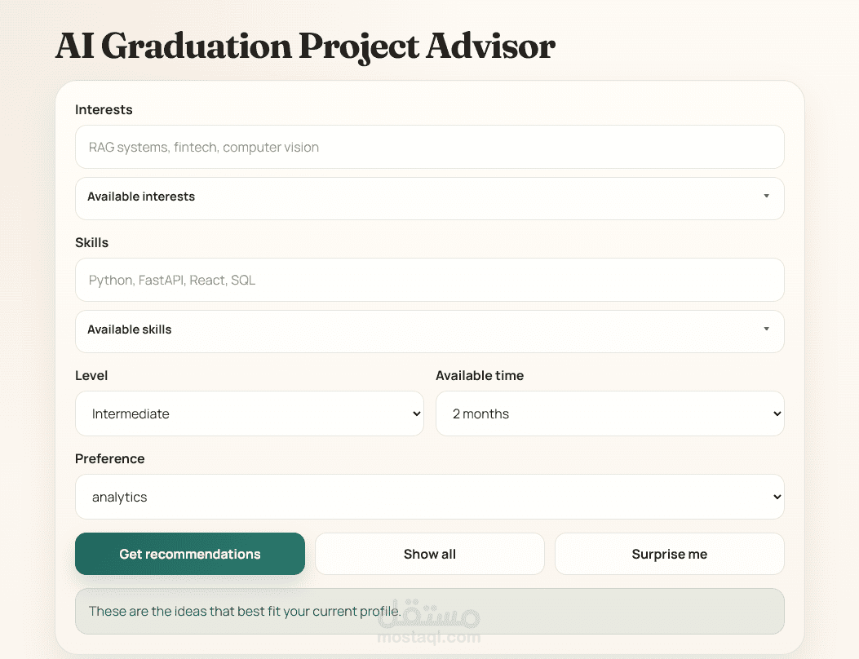Open the Level dropdown showing Intermediate
This screenshot has height=659, width=859.
click(x=250, y=414)
